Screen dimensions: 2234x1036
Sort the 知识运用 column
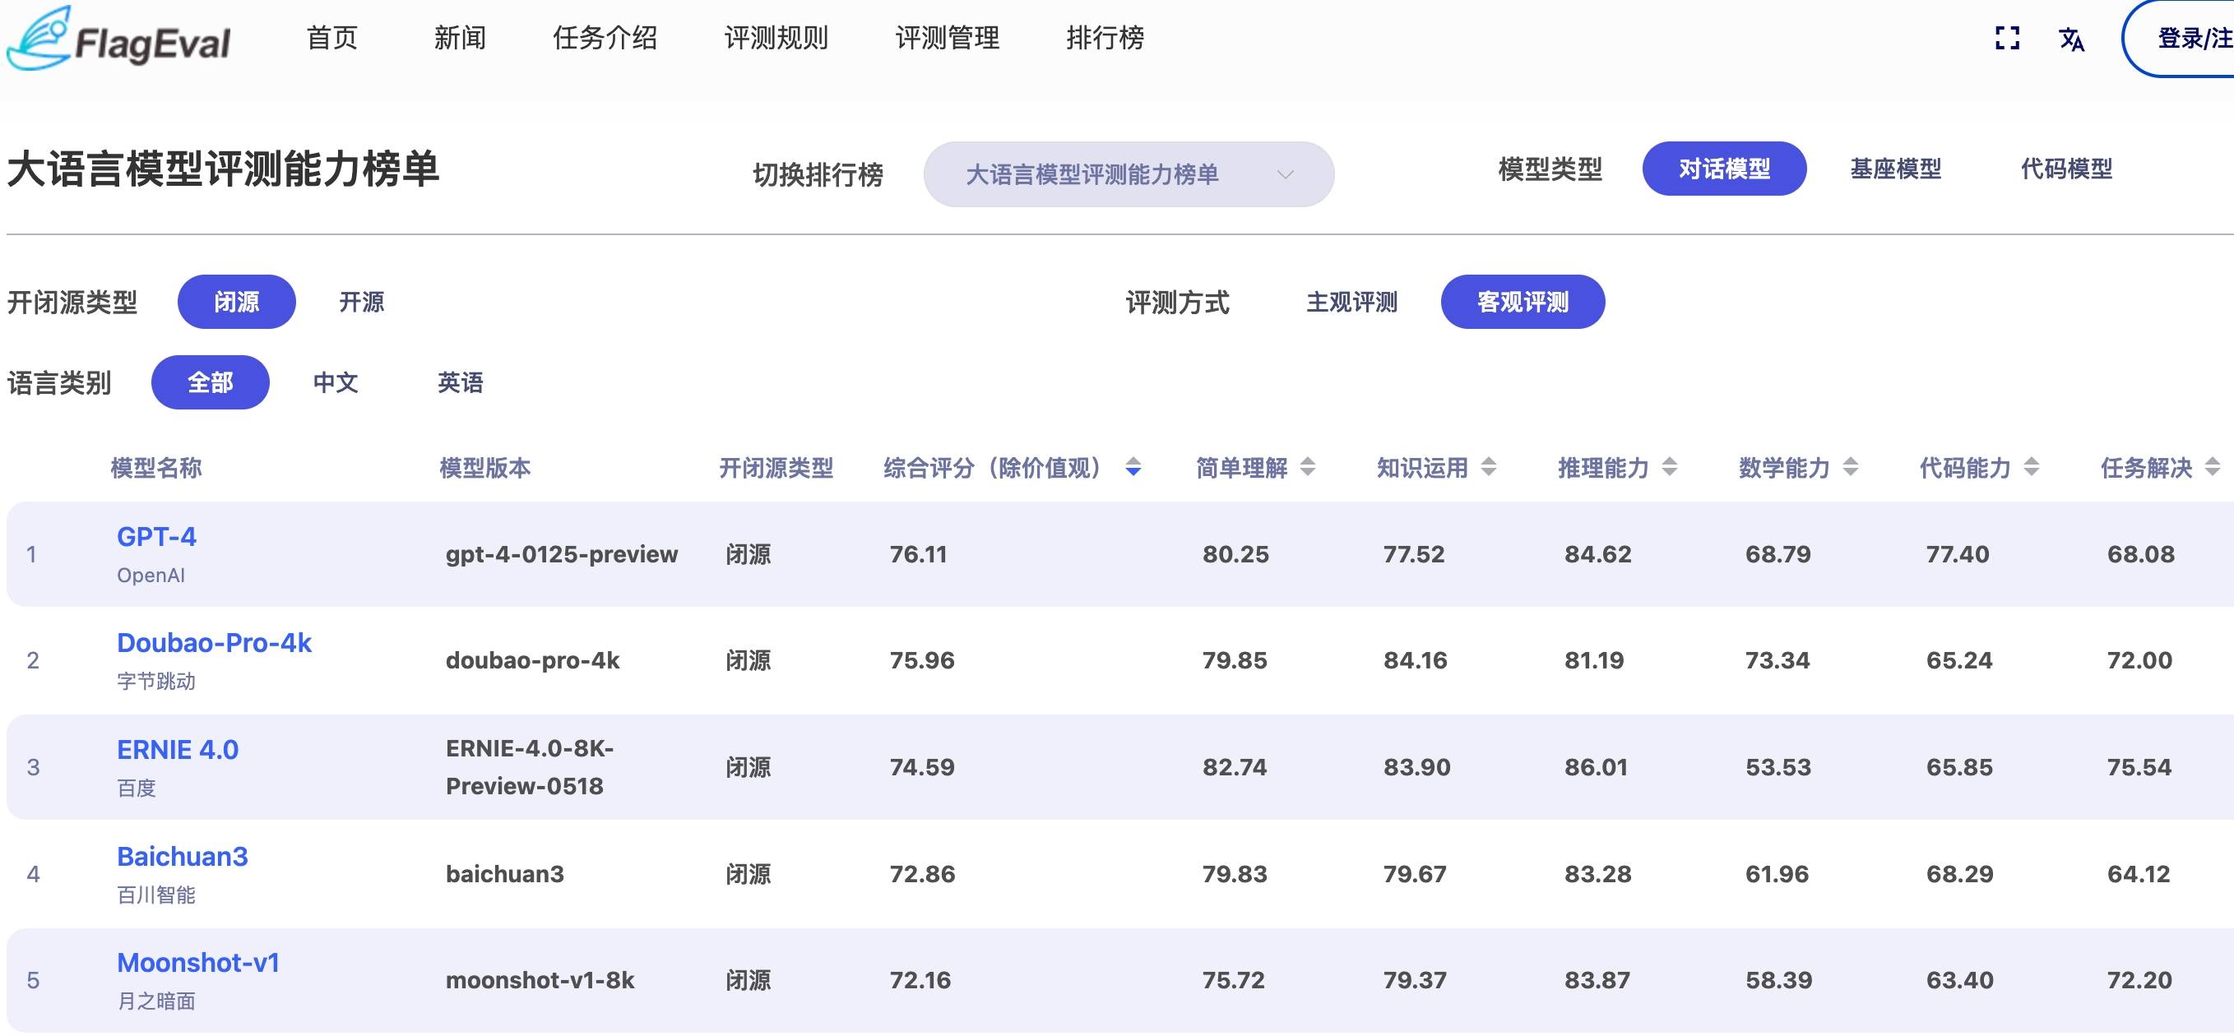tap(1490, 466)
